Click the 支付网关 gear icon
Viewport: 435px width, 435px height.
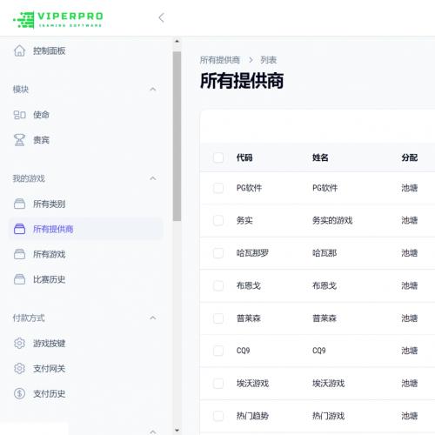19,369
